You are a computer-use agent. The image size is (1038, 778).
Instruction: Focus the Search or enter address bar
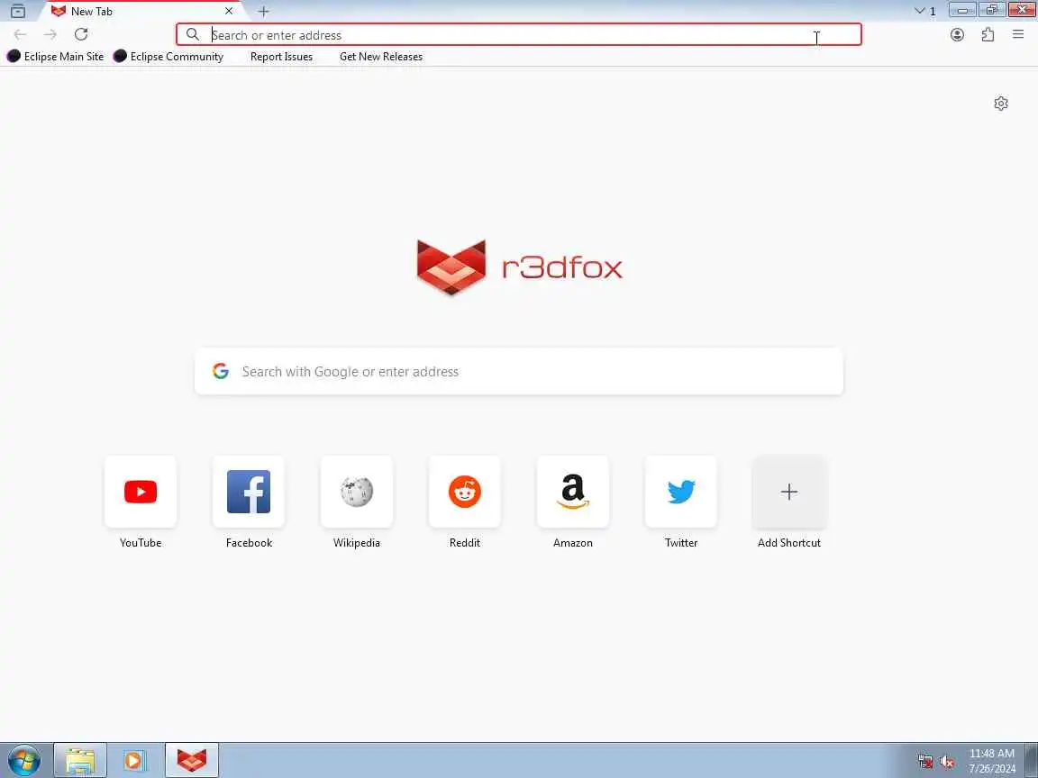click(518, 34)
